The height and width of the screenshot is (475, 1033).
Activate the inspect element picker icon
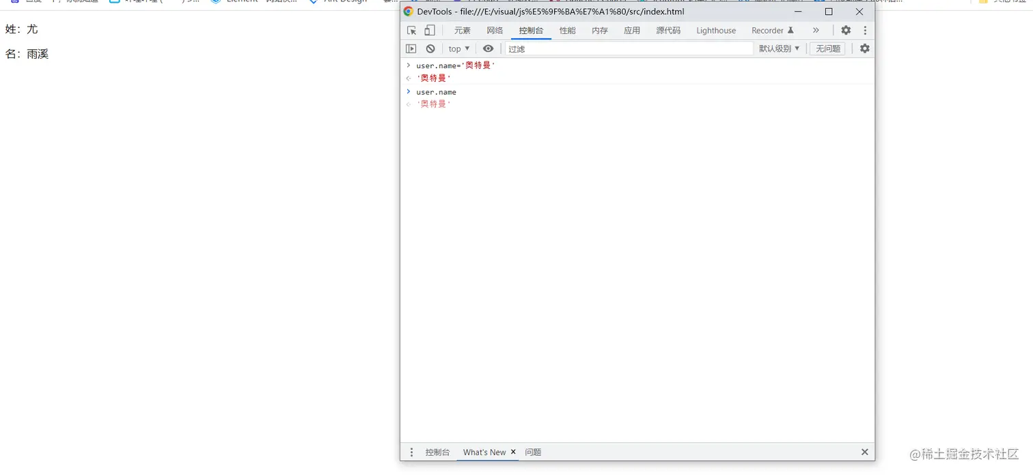[411, 30]
